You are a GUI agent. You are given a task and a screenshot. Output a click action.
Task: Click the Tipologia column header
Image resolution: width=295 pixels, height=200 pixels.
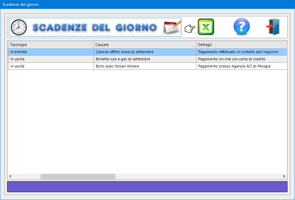(51, 45)
